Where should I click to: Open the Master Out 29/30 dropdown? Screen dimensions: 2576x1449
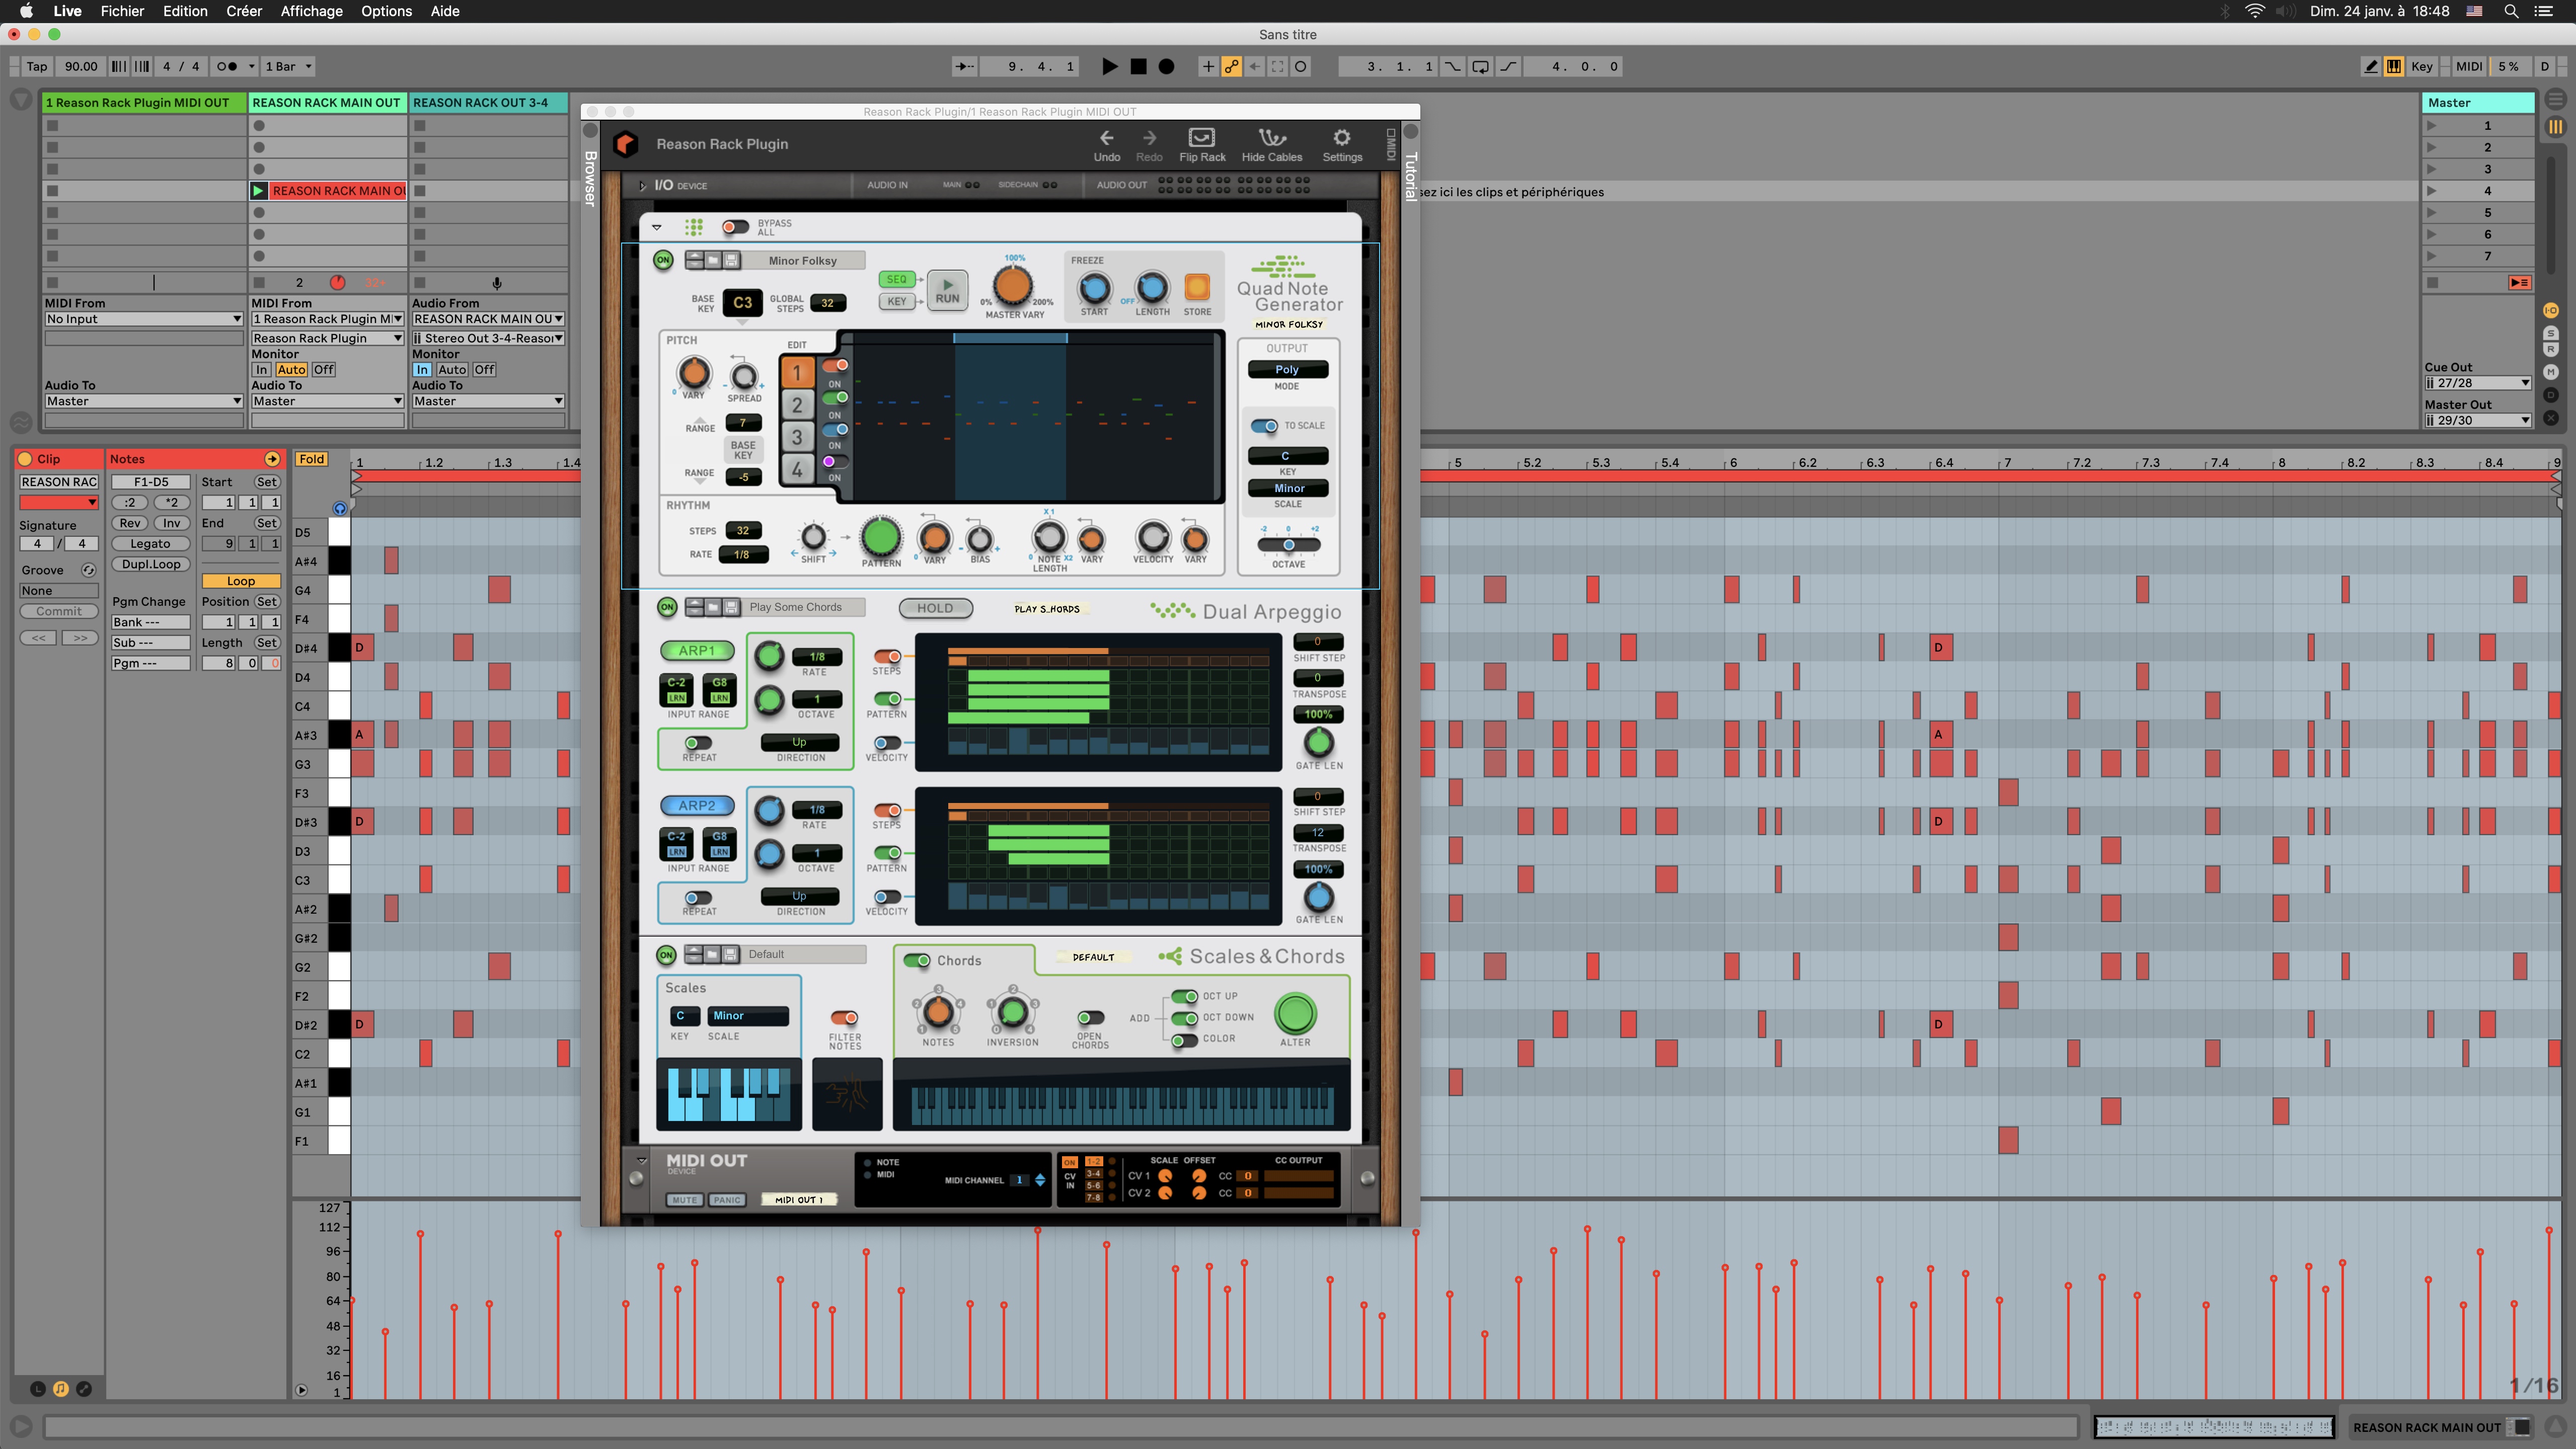pyautogui.click(x=2478, y=421)
